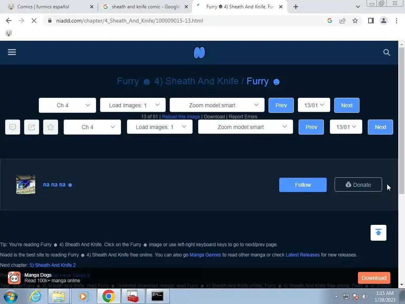Screen dimensions: 405x304
Task: Show hidden tray icons arrow
Action: coord(336,296)
